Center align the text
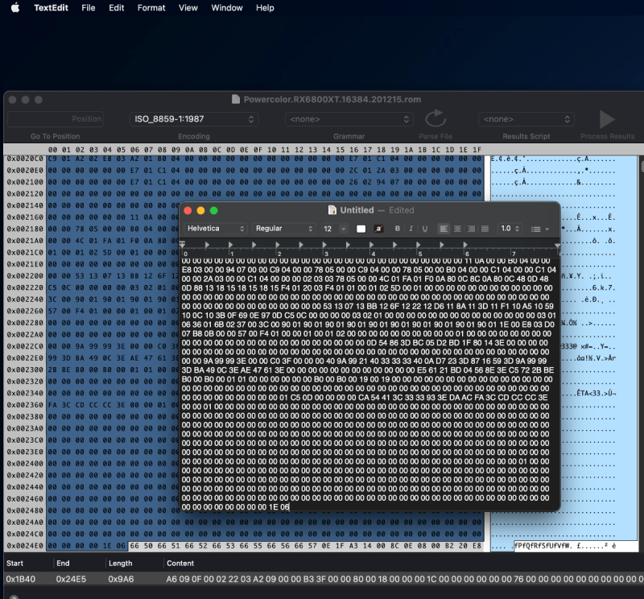644x599 pixels. click(457, 229)
